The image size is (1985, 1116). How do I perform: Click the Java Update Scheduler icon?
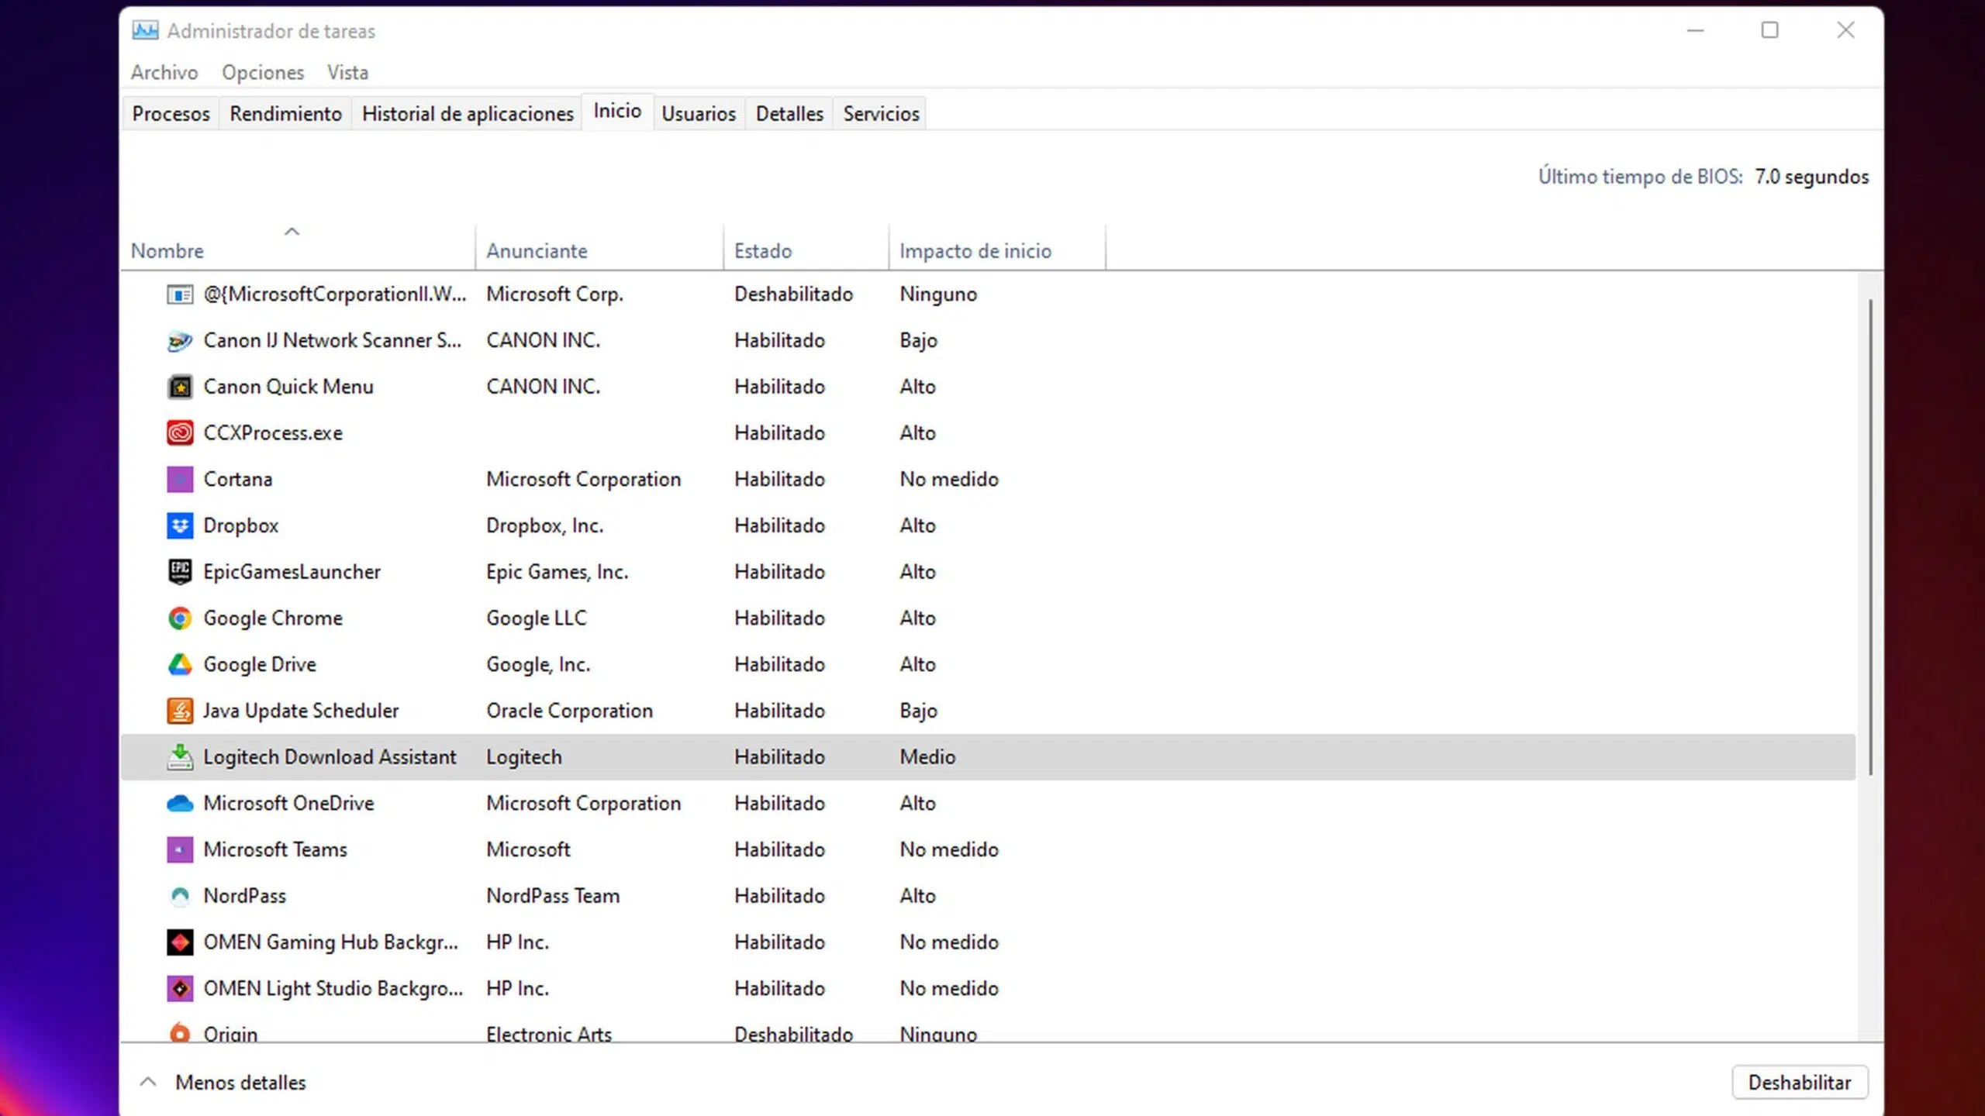coord(180,711)
